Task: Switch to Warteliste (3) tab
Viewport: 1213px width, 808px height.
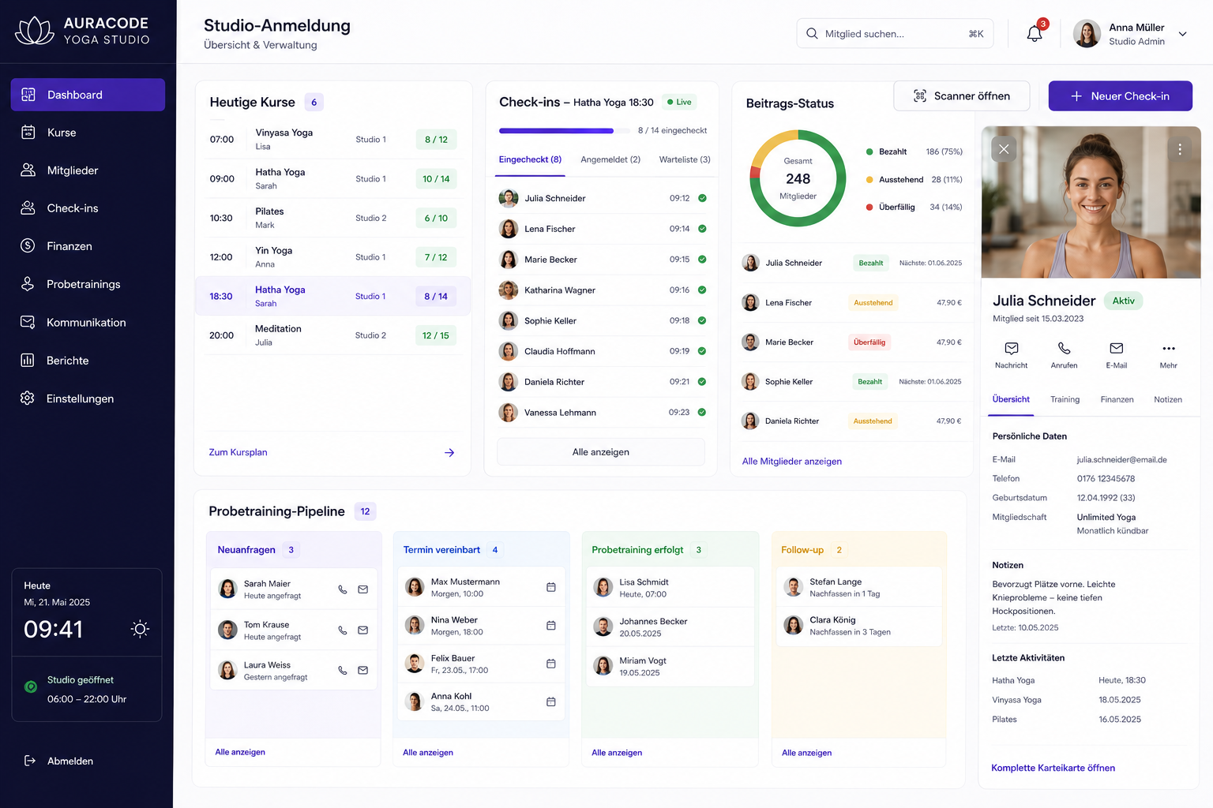Action: tap(685, 159)
